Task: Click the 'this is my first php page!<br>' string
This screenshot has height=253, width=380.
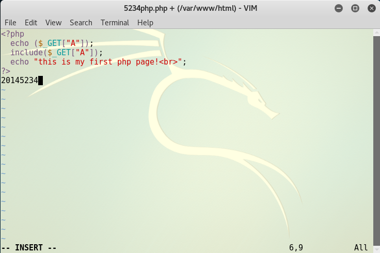Action: pos(108,62)
